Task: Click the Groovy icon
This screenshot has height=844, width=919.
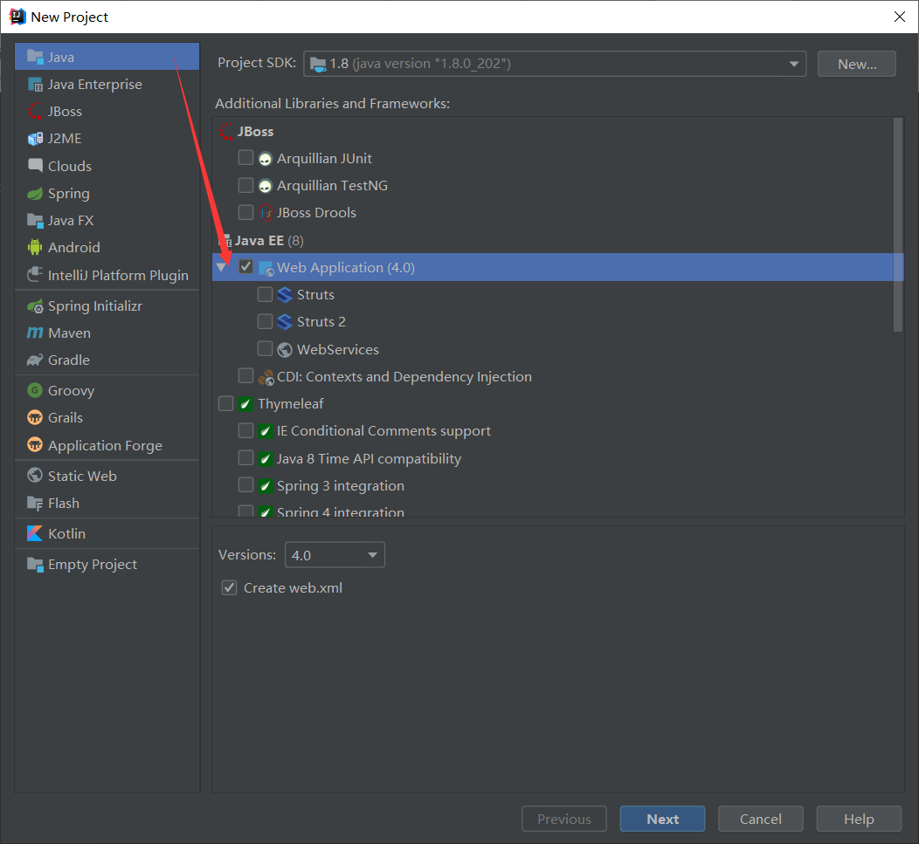Action: 35,390
